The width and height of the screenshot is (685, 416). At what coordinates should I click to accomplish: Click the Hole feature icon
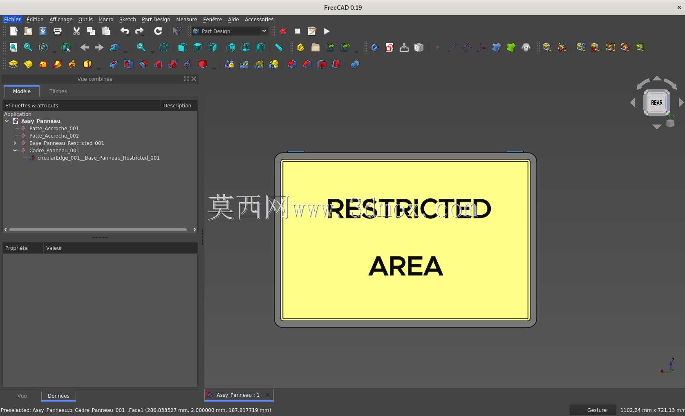point(128,64)
